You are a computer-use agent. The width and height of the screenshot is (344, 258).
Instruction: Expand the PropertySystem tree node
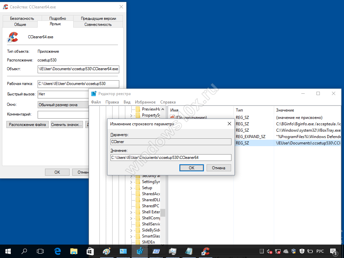click(131, 115)
